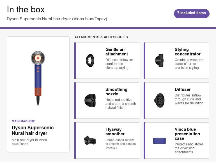
Task: Click the Dyson Supersonic Nural hair dryer title
Action: [x=33, y=130]
